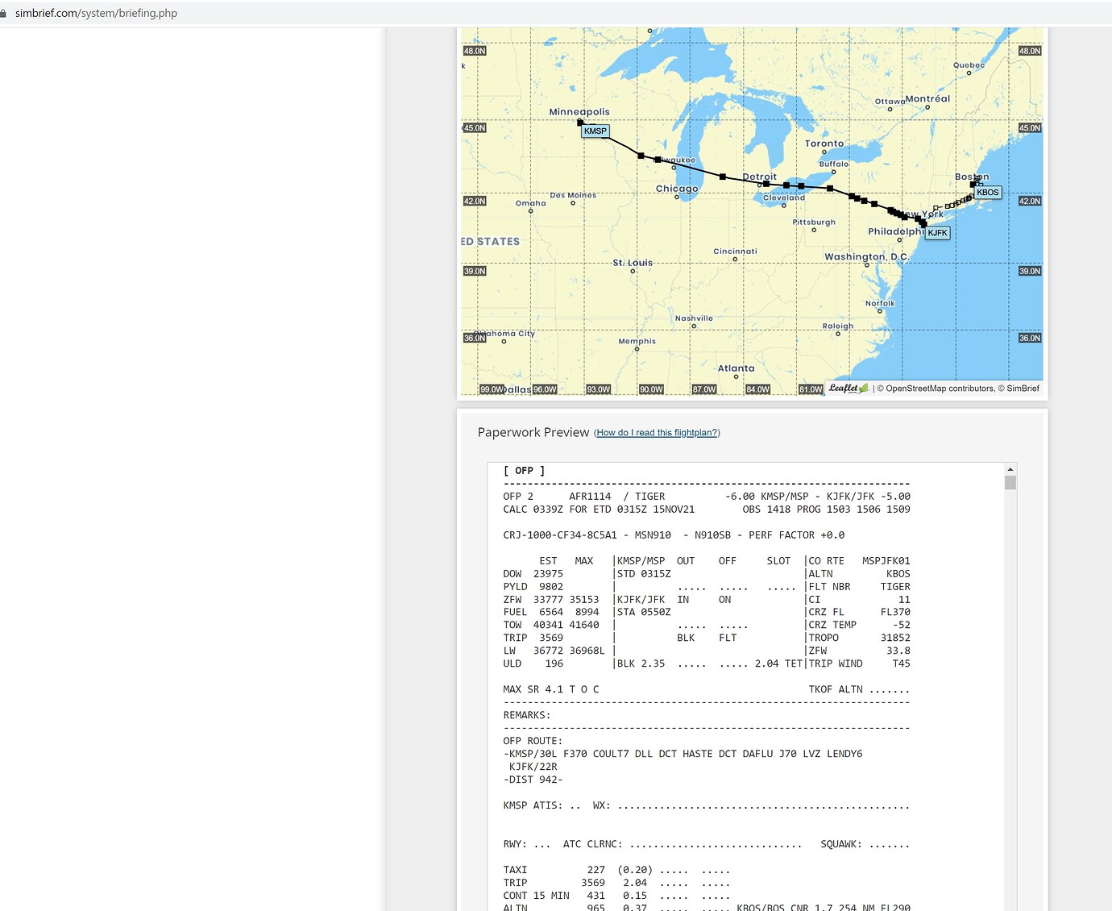
Task: Click the simbrief.com URL in address bar
Action: click(96, 13)
